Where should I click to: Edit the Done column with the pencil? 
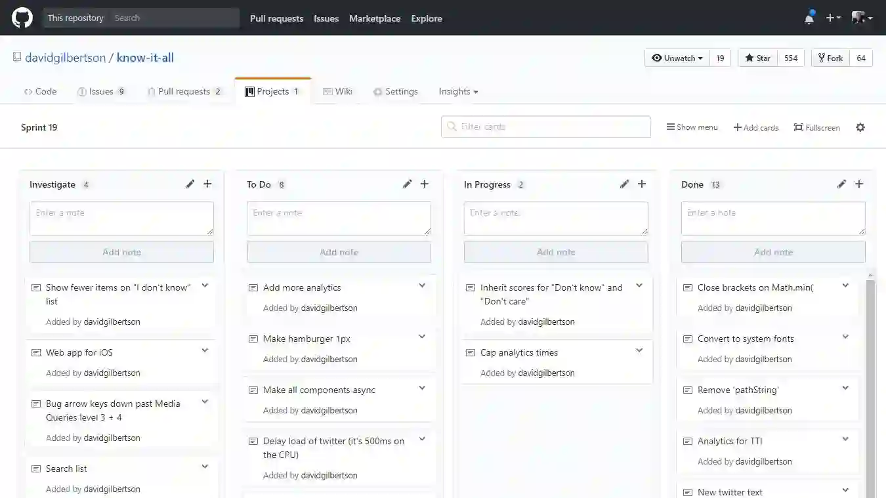coord(841,184)
